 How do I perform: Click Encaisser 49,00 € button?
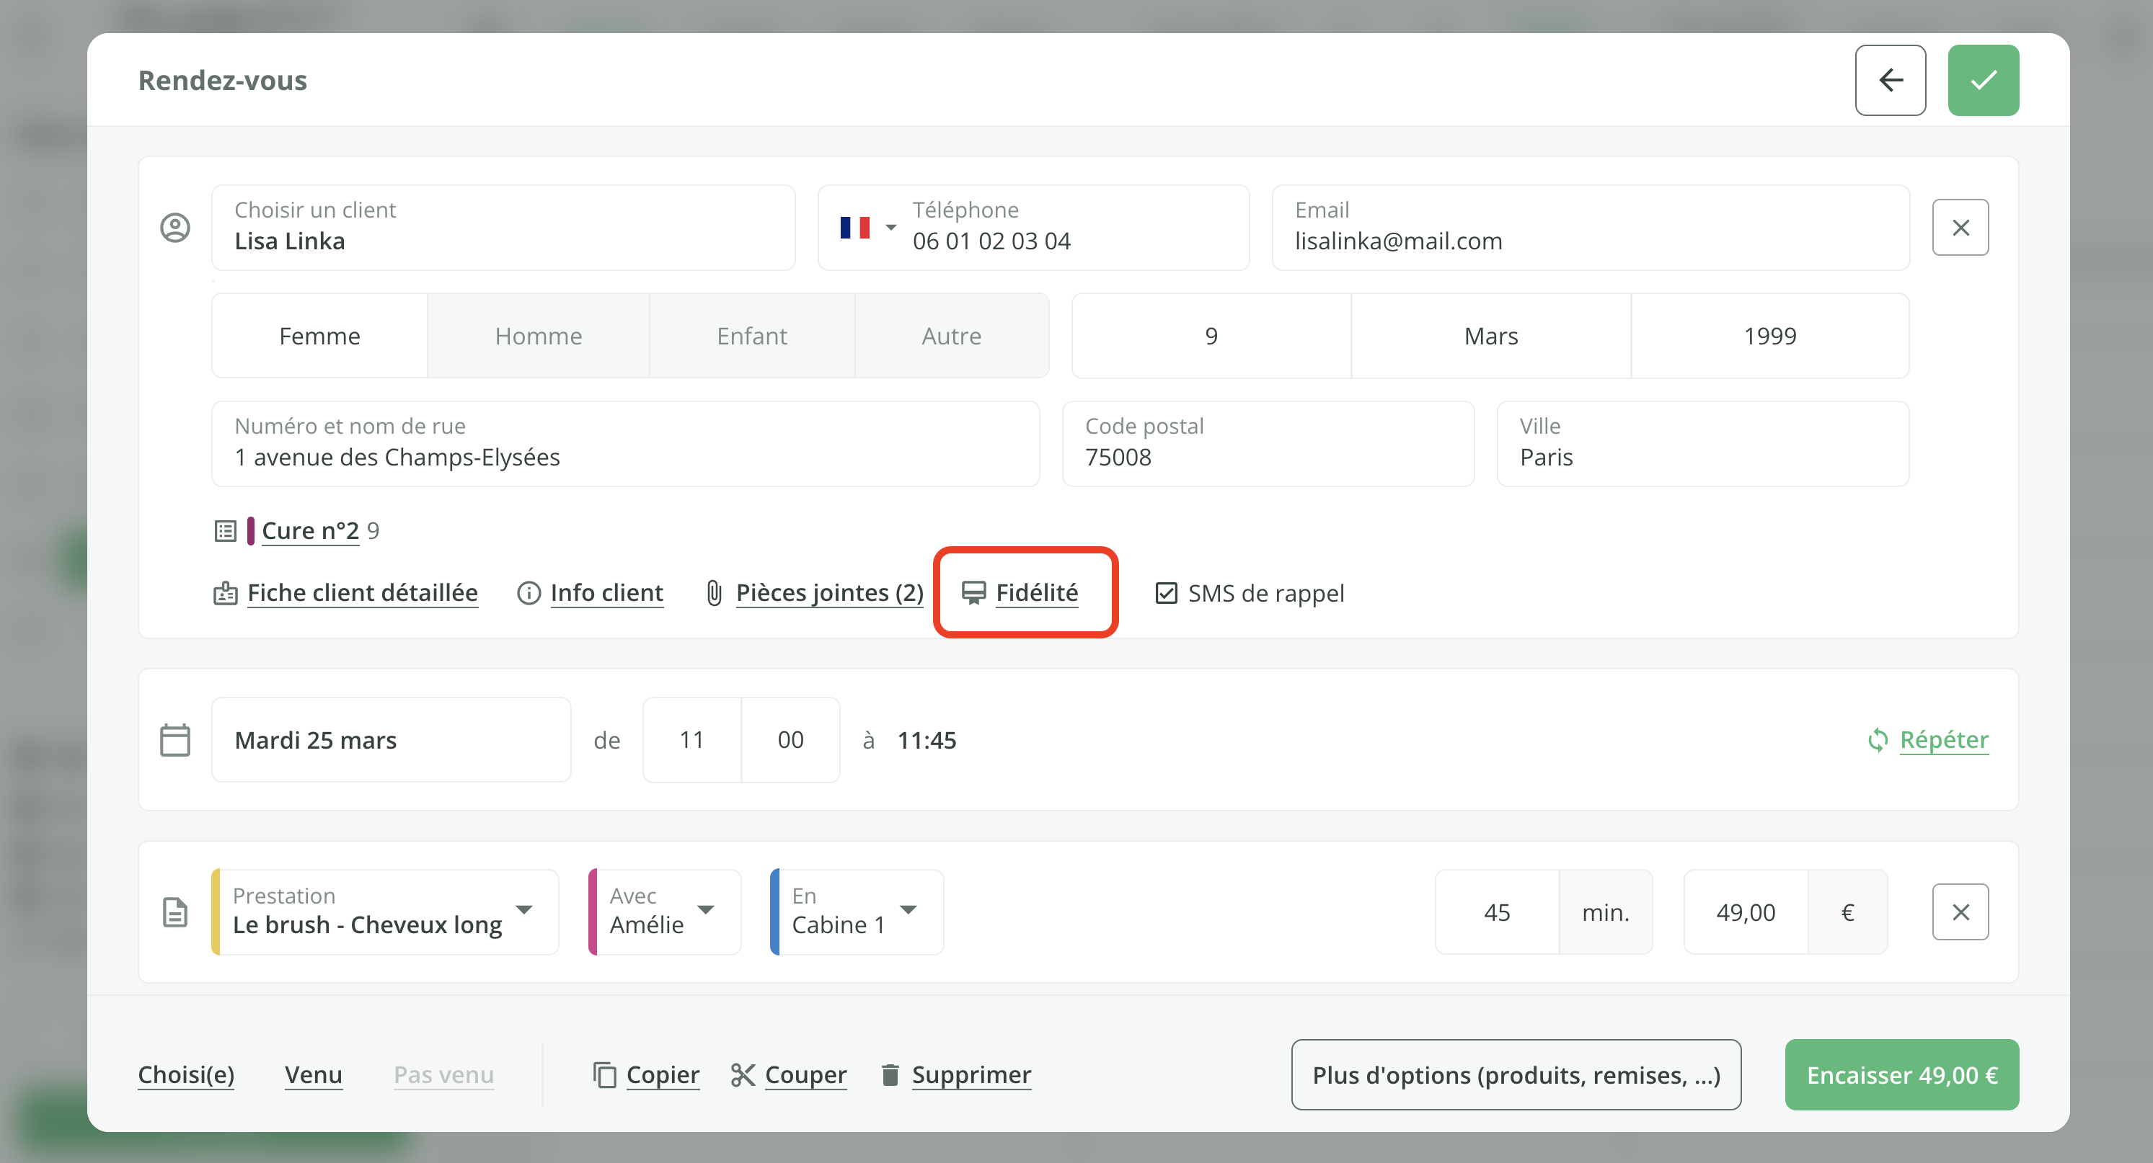[x=1901, y=1074]
